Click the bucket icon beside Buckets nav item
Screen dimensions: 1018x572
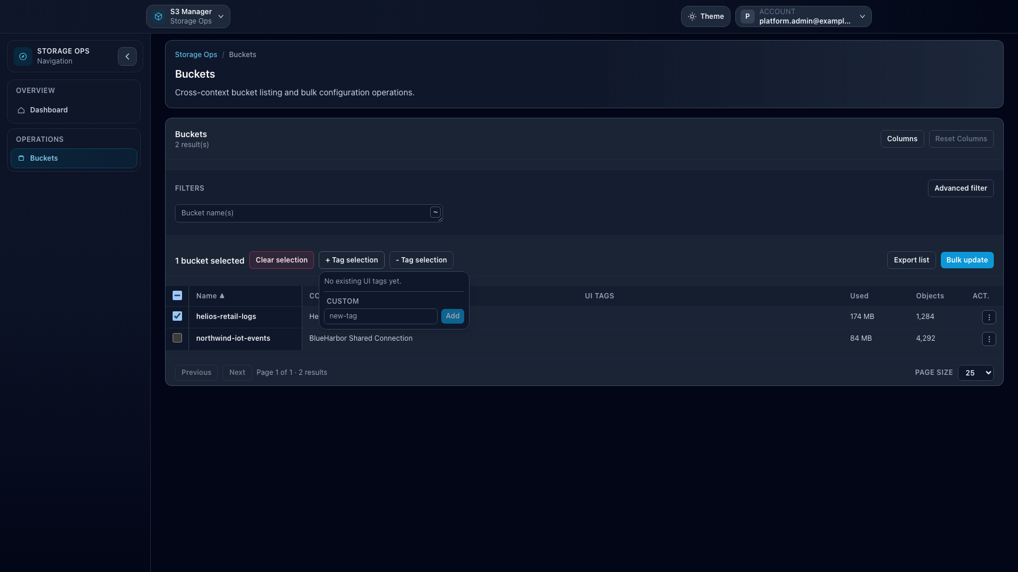[x=21, y=158]
